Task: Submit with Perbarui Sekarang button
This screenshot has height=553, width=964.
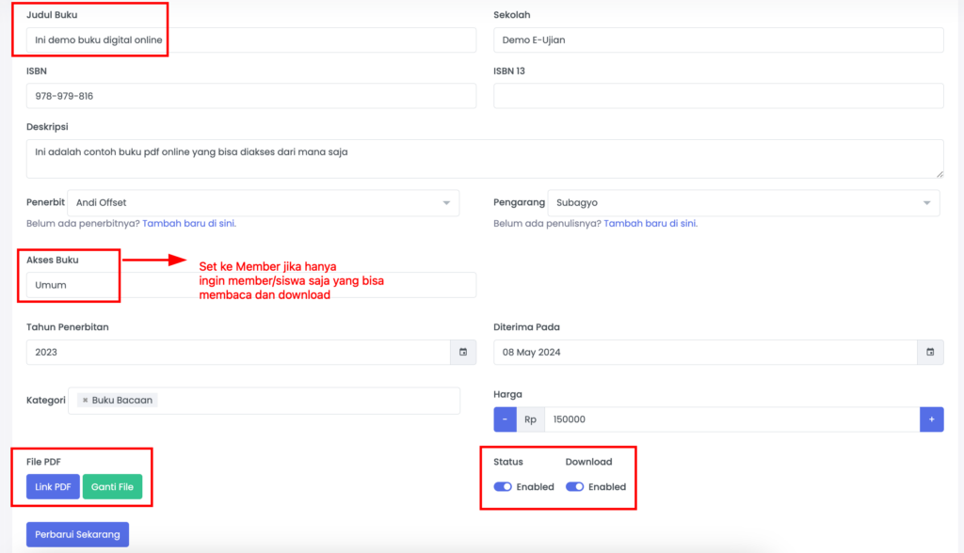Action: point(77,534)
